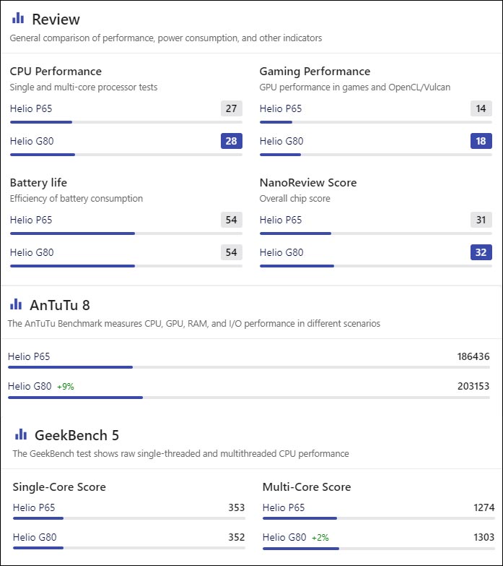The height and width of the screenshot is (566, 503).
Task: Click the +9% label next to Helio G80
Action: click(x=66, y=387)
